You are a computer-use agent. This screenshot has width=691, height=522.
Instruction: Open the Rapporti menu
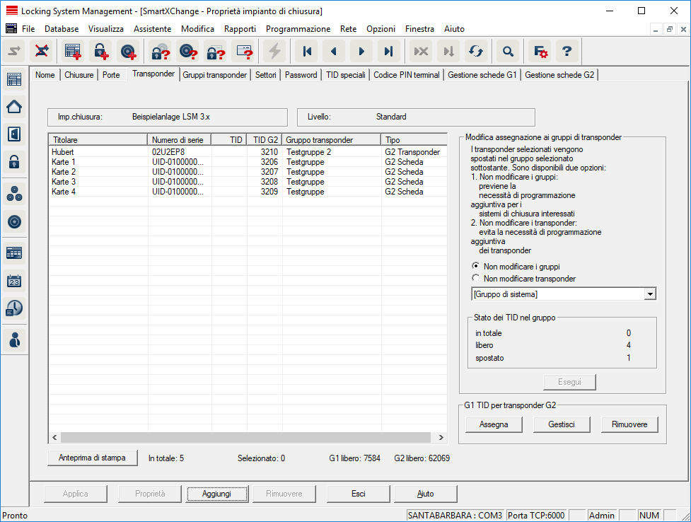click(x=240, y=29)
